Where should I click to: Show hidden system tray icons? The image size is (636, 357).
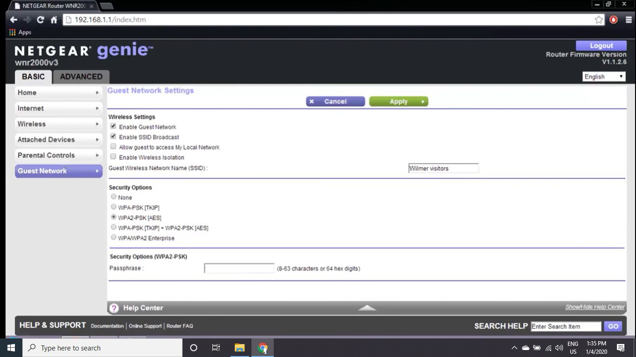point(514,348)
